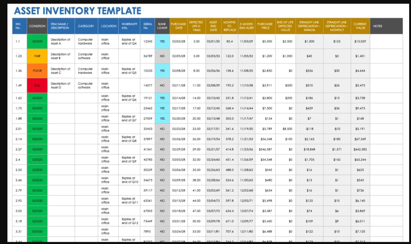Select the CATEGORY column header
This screenshot has height=244, width=411.
pos(86,26)
